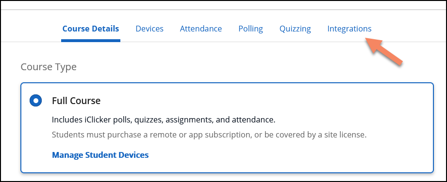Open Manage Student Devices link
Viewport: 447px width, 182px height.
100,155
